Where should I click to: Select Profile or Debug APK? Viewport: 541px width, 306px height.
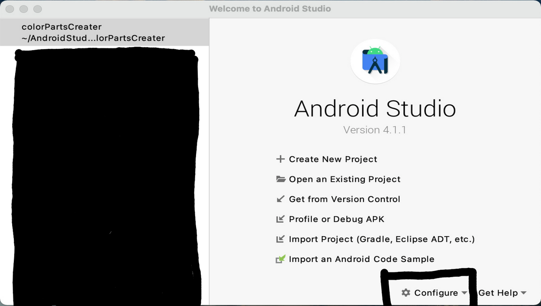pos(336,219)
